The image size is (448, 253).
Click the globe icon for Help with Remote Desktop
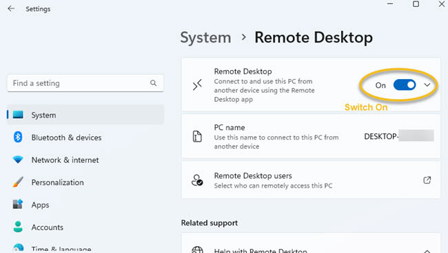coord(197,250)
